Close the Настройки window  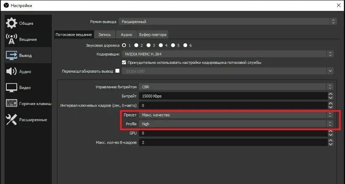click(339, 5)
